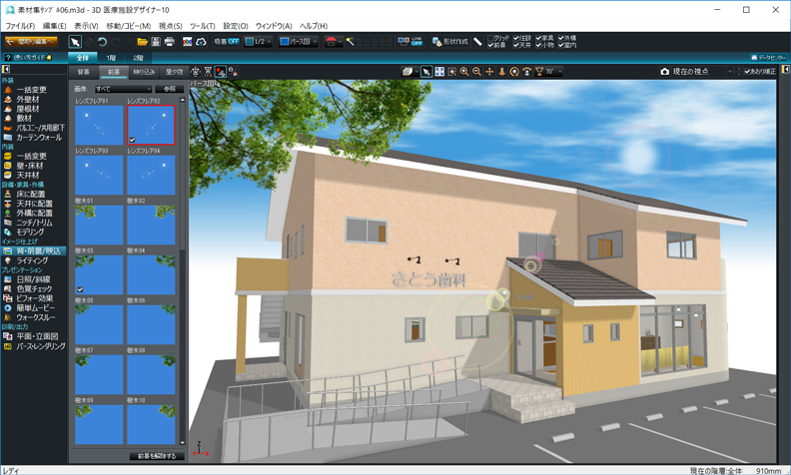791x475 pixels.
Task: Open 簡単ムービー easy movie item
Action: click(x=35, y=307)
